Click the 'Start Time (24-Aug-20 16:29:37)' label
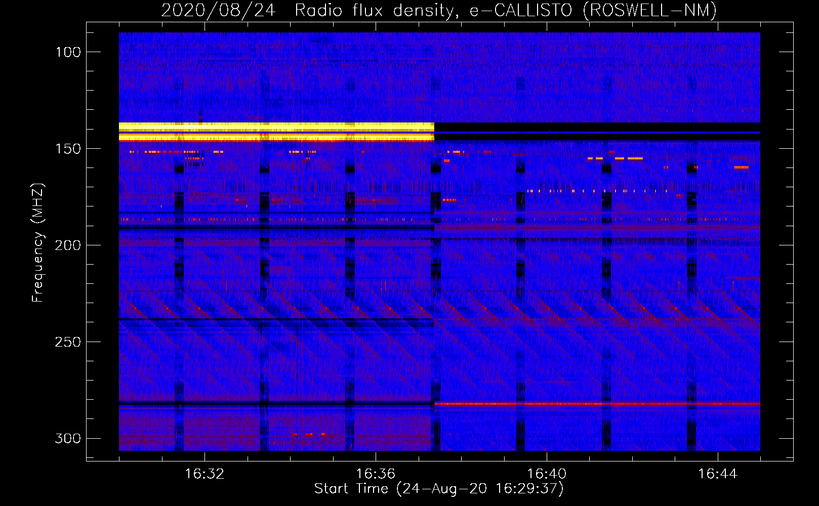819x506 pixels. point(439,489)
